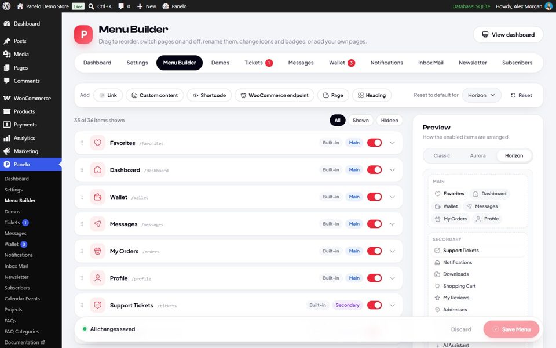Filter list to Hidden items
The height and width of the screenshot is (348, 556).
(x=389, y=121)
